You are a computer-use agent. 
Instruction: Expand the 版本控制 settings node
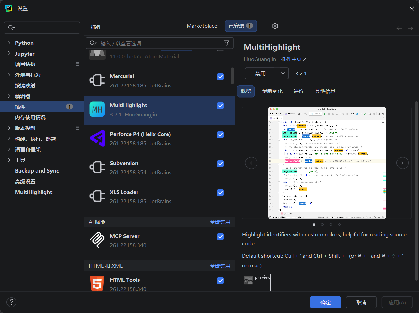tap(9, 128)
